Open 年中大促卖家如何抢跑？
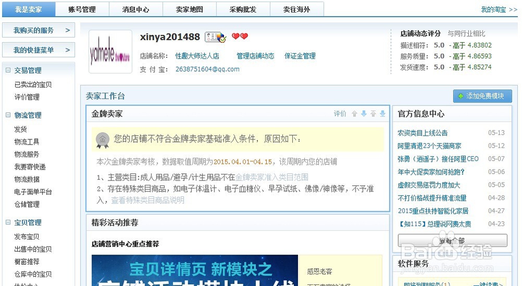 [431, 172]
